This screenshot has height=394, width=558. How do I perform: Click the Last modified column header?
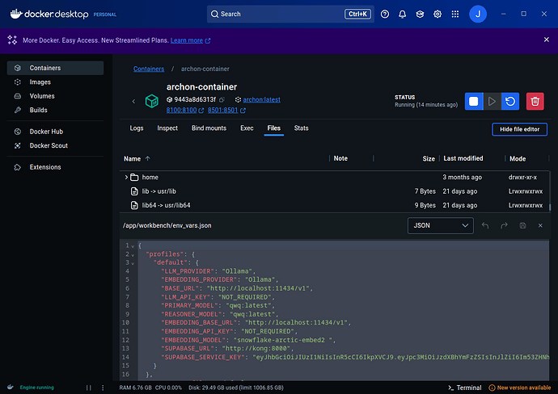tap(463, 158)
